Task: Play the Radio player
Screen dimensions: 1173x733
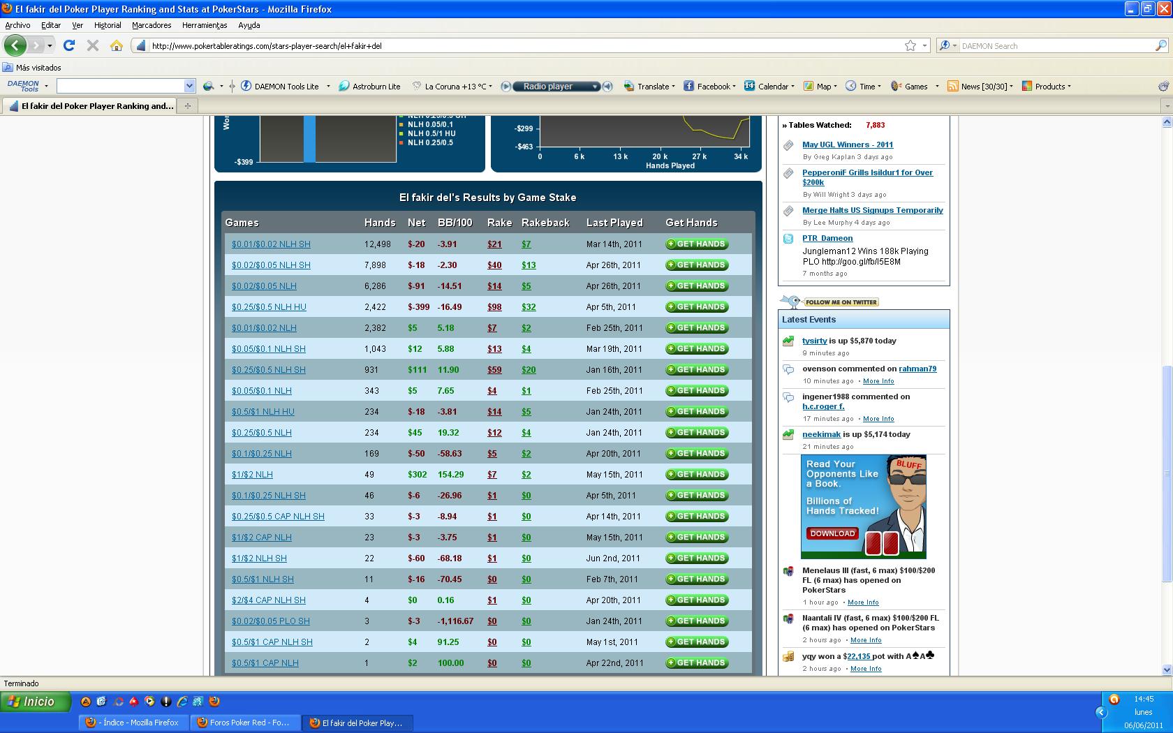Action: pos(506,87)
